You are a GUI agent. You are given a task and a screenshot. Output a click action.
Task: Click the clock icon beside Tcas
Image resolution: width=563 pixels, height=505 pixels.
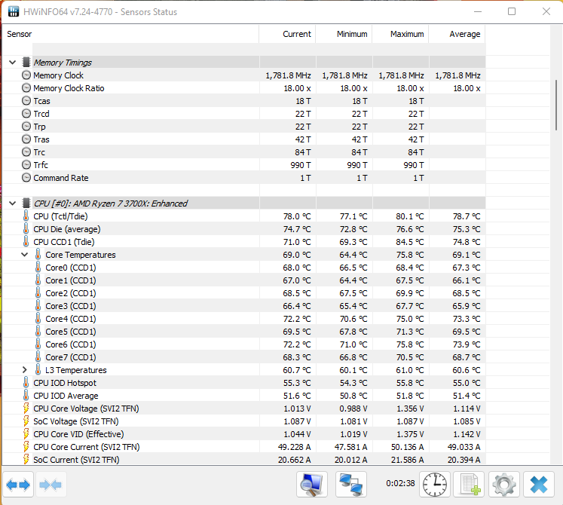click(x=26, y=101)
